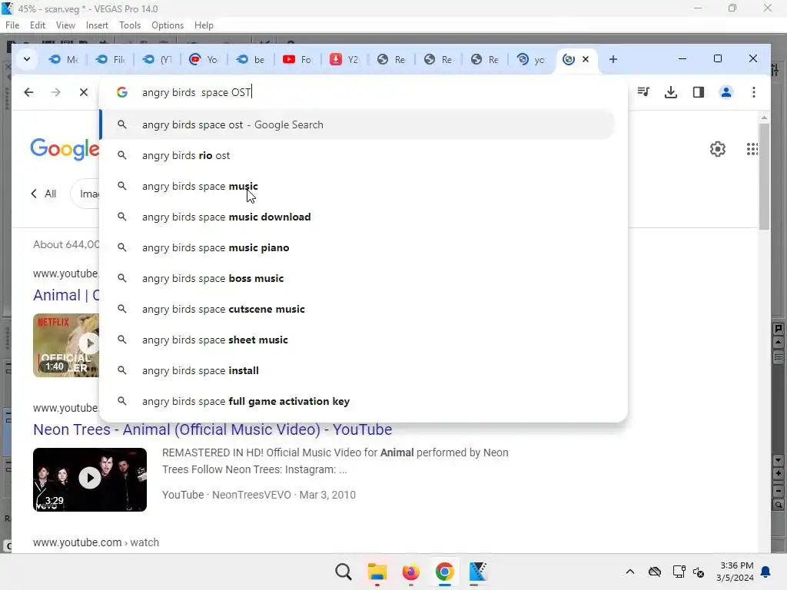Open muted volume tray icon

tap(699, 572)
